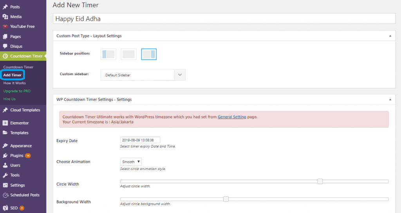Click the Circle Width slider handle

(320, 181)
